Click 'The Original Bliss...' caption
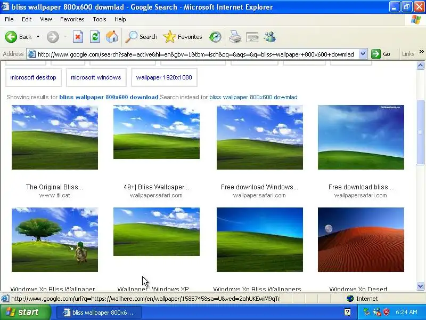This screenshot has height=320, width=426. point(54,187)
